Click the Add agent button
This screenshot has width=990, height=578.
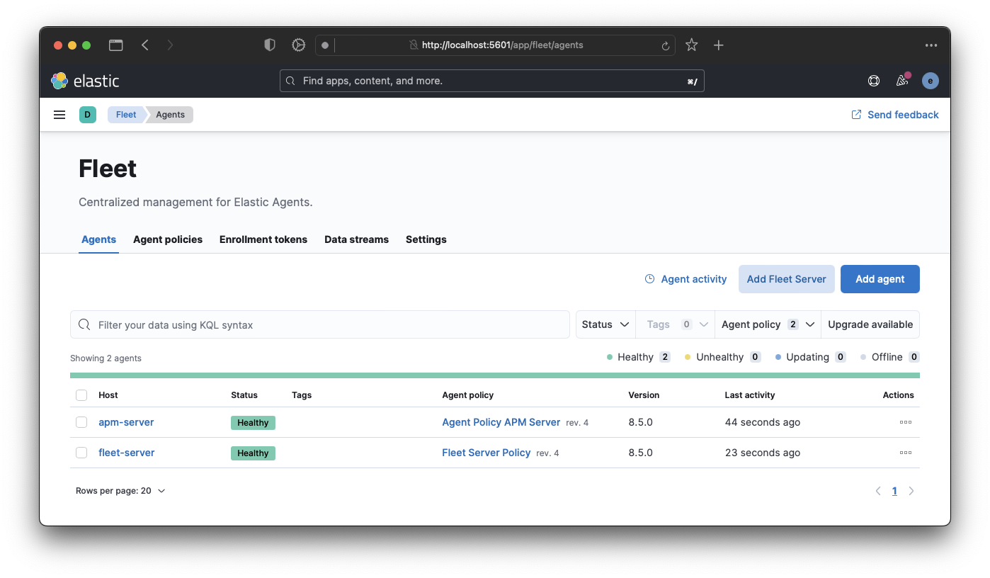(x=880, y=279)
